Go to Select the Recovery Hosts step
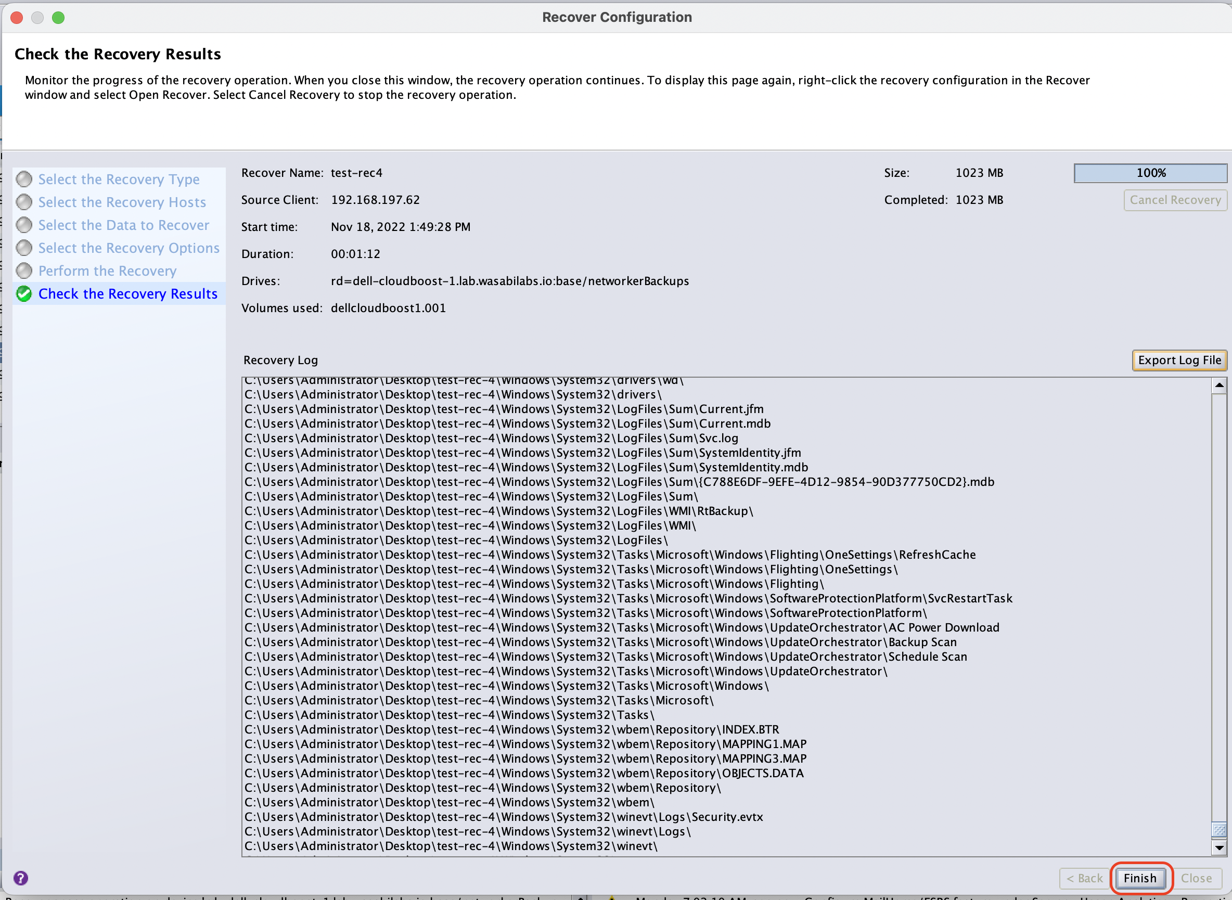1232x900 pixels. coord(122,202)
